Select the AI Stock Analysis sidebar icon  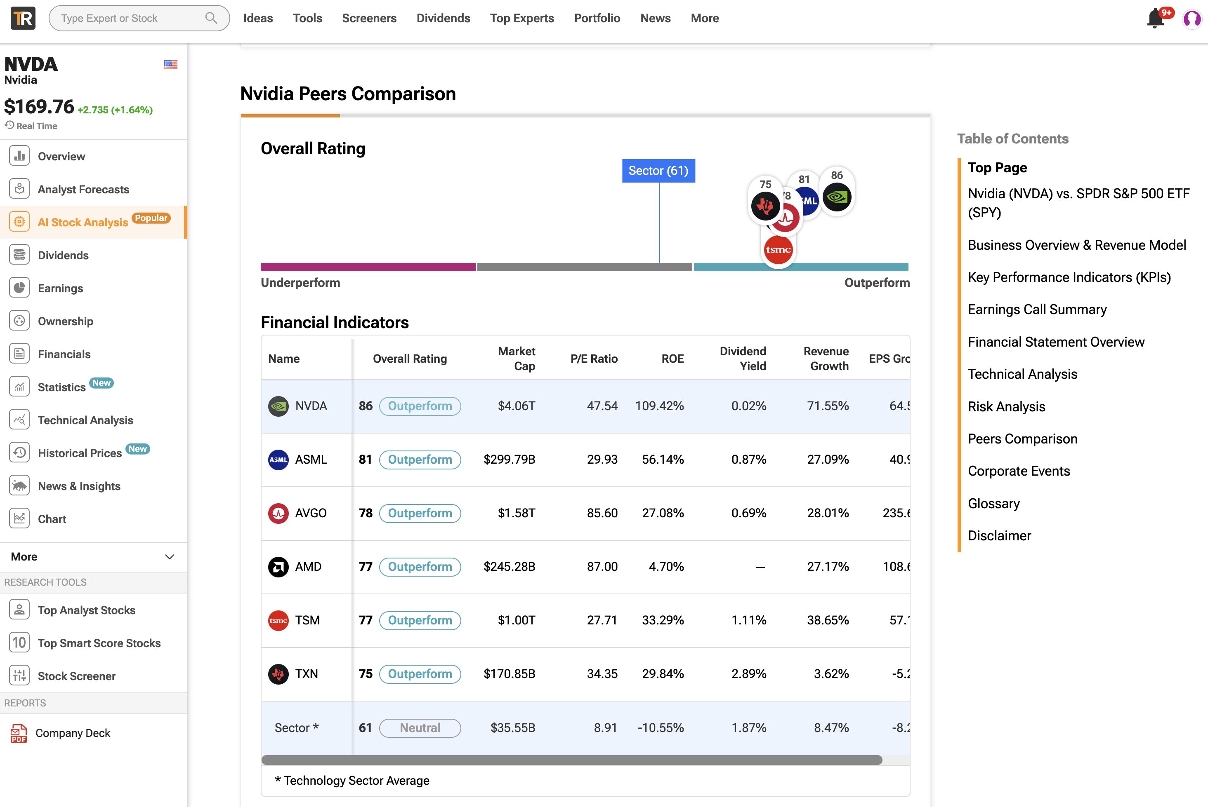pos(19,221)
